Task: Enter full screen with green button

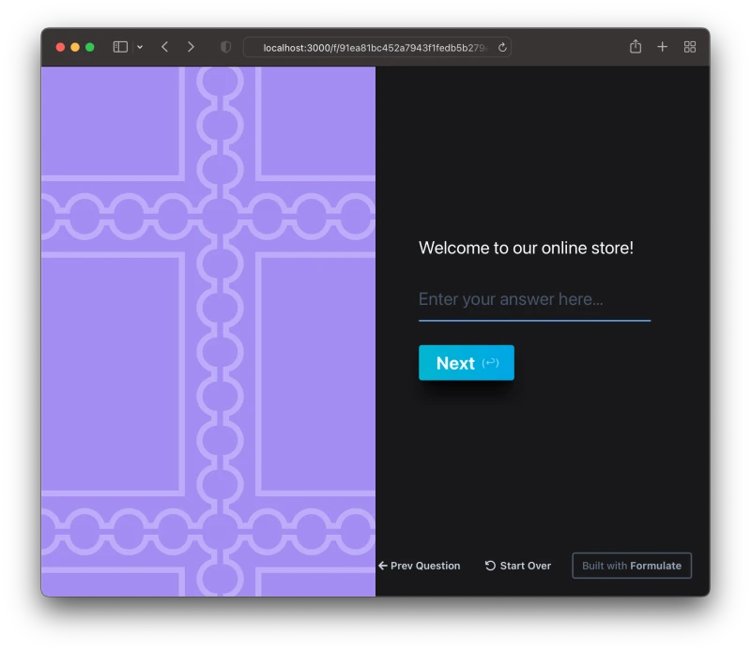Action: pyautogui.click(x=90, y=47)
